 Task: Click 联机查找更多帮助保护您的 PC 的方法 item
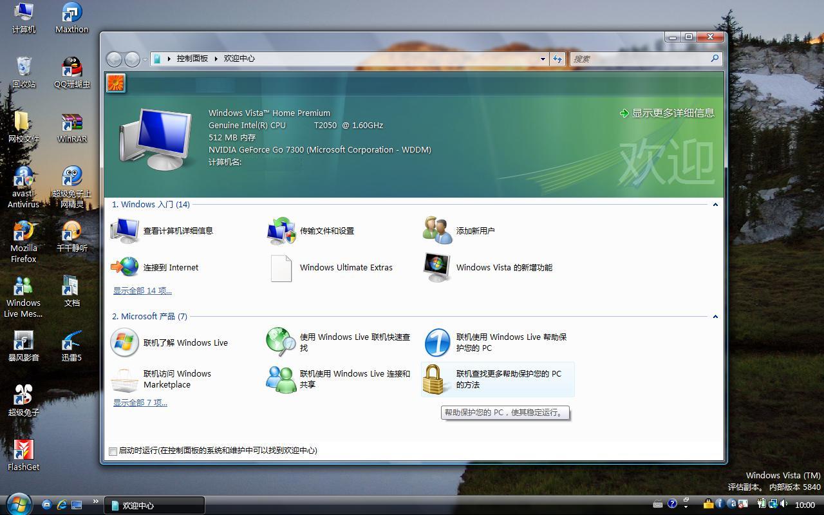pos(497,379)
